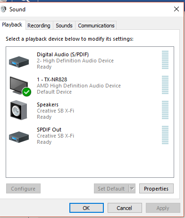Click the TX-NR828 monitor icon
Image resolution: width=185 pixels, height=218 pixels.
pyautogui.click(x=19, y=86)
